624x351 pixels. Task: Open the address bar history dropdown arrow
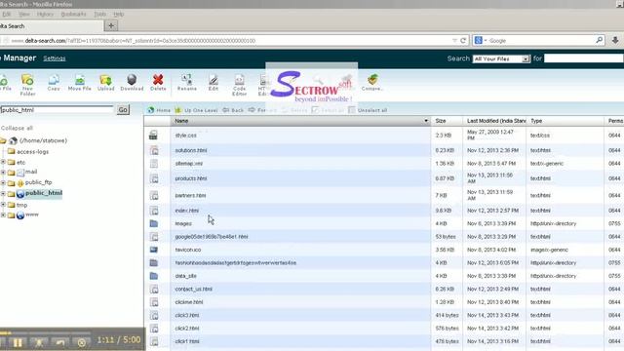[x=454, y=41]
